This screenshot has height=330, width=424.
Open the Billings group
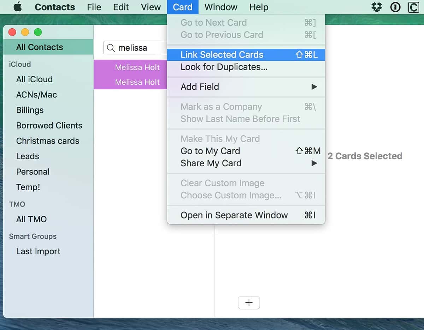[30, 110]
